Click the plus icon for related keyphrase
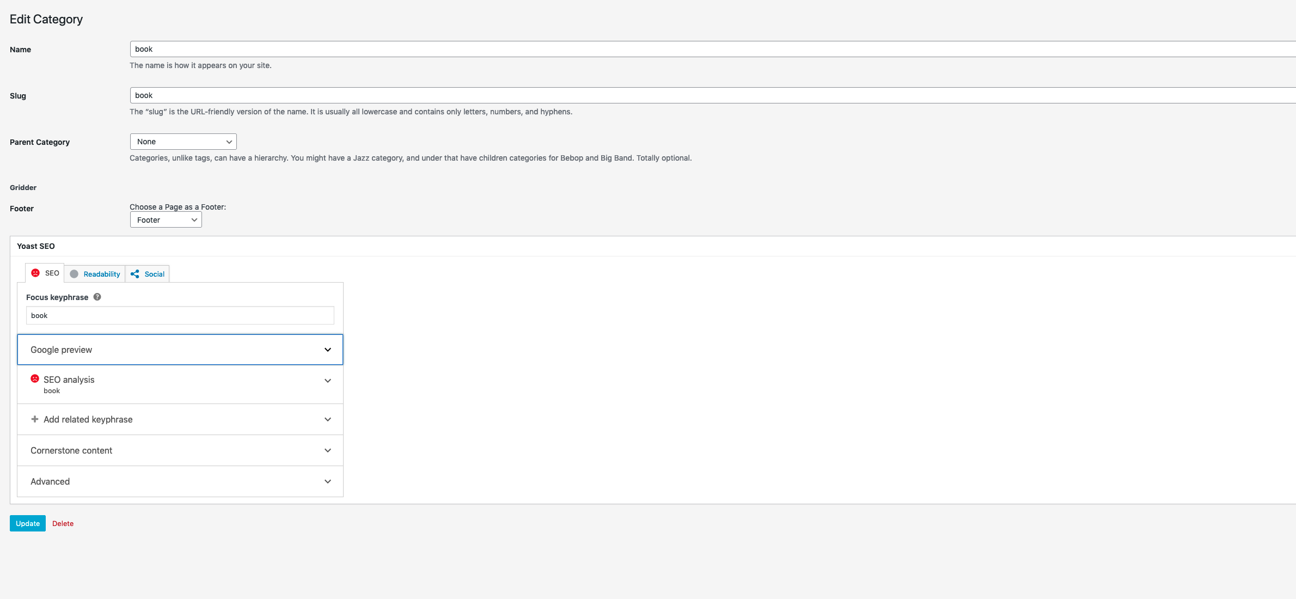Viewport: 1296px width, 599px height. (35, 419)
